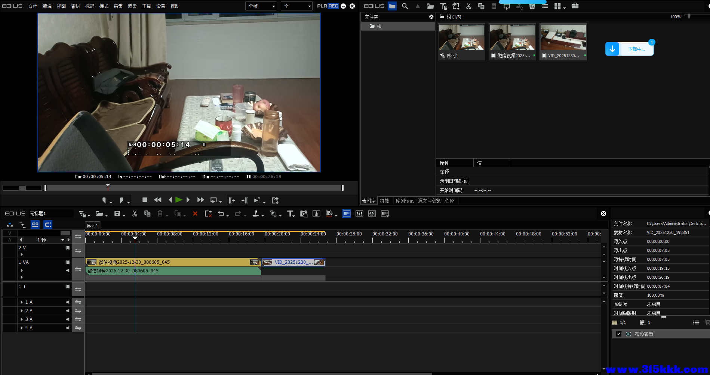Open the timeline scale 1 秒 dropdown

point(62,240)
